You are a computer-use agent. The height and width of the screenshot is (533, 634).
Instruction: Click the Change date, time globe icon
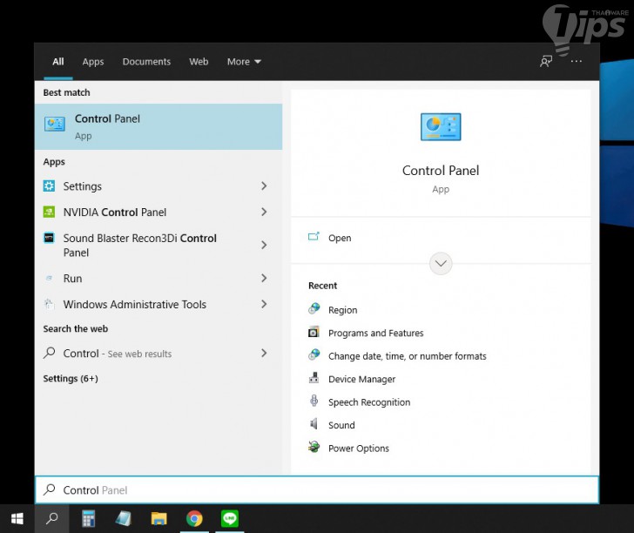(314, 355)
